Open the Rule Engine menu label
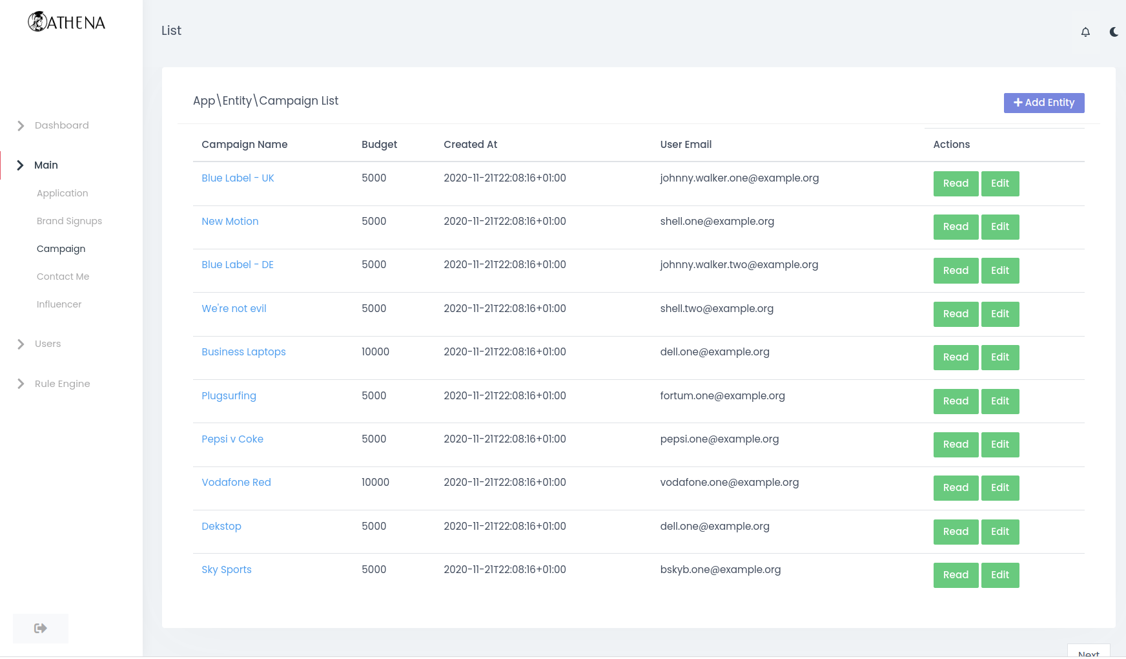Viewport: 1126px width, 659px height. pos(63,384)
